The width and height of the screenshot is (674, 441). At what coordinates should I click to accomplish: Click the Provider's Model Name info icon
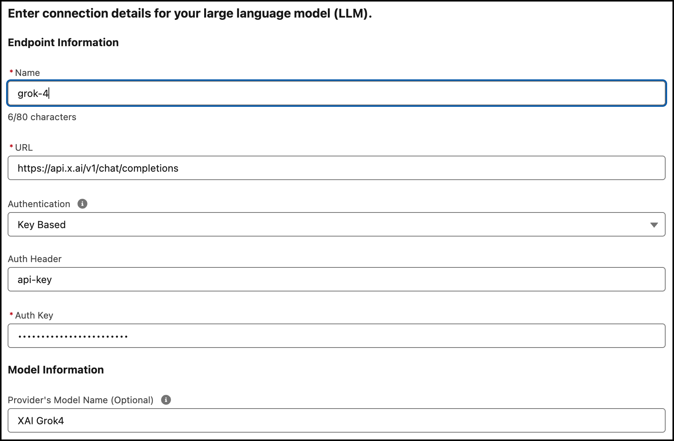click(166, 400)
